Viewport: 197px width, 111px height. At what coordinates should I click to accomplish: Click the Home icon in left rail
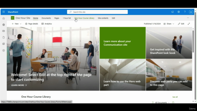pos(4,18)
